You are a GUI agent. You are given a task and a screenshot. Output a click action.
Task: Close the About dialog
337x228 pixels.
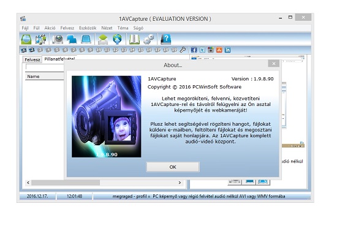pos(274,64)
